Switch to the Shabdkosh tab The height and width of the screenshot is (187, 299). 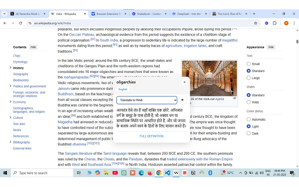click(x=149, y=14)
